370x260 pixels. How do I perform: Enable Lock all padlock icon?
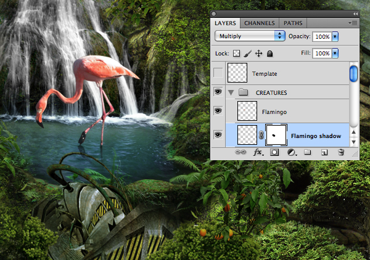point(269,54)
